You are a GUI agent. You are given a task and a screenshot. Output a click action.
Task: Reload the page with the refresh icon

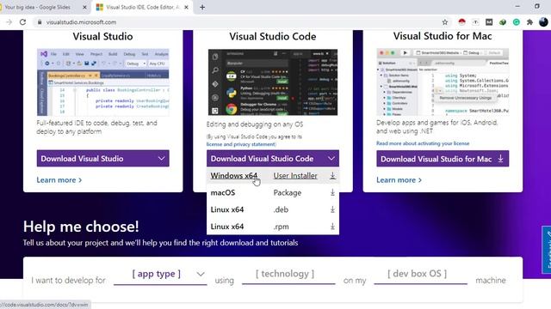23,22
